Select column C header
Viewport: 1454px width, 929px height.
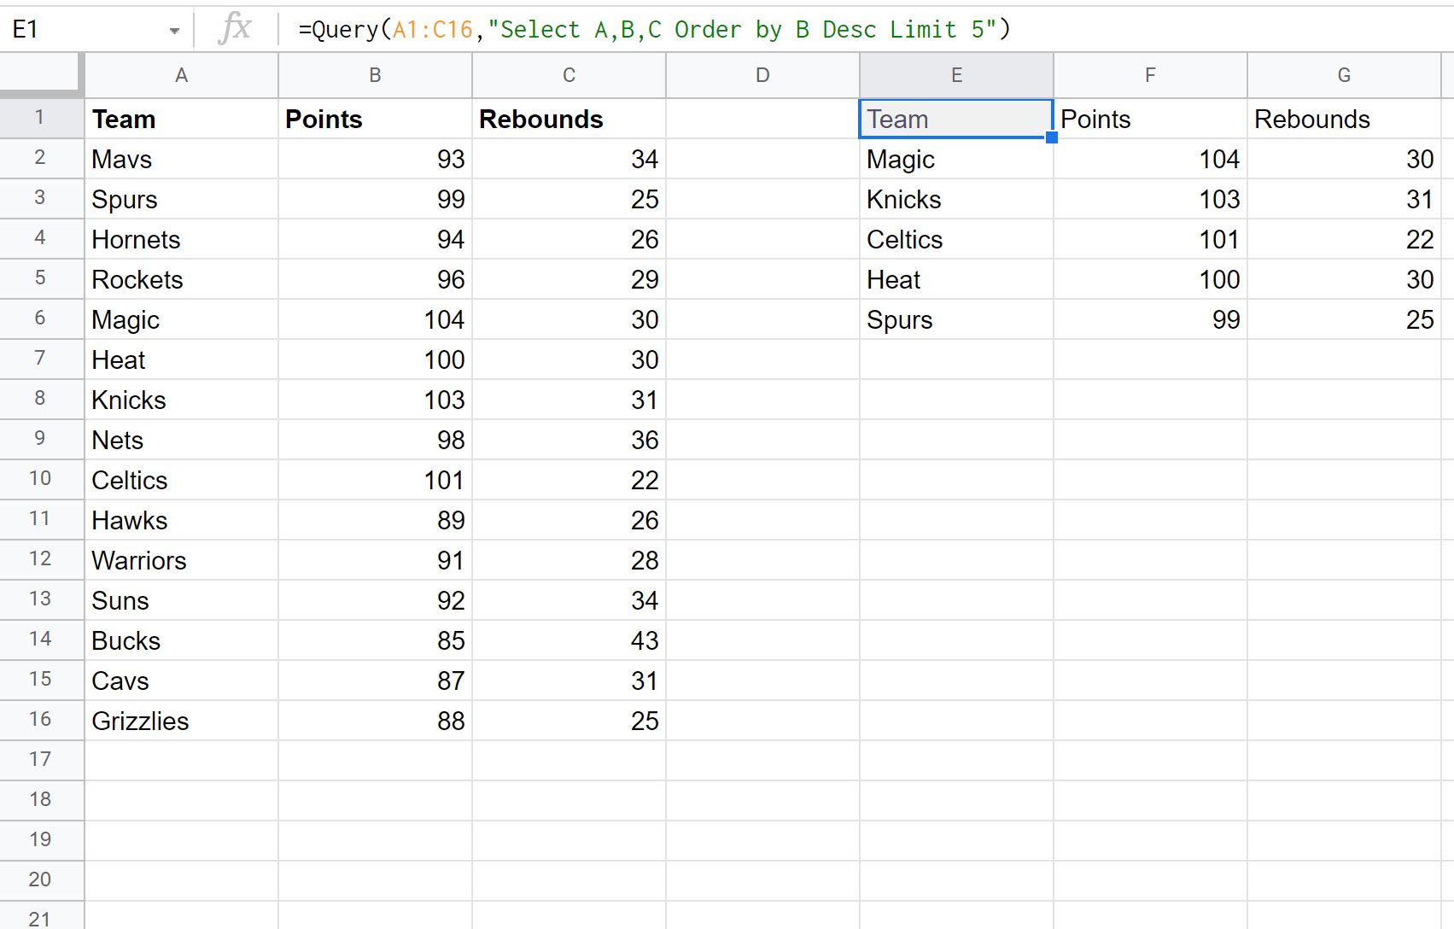[569, 76]
